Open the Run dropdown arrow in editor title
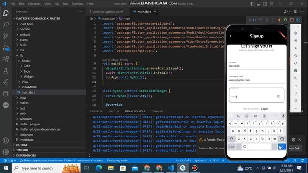This screenshot has width=308, height=173. click(290, 12)
